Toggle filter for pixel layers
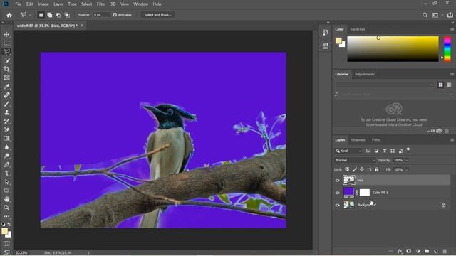This screenshot has height=256, width=456. click(368, 151)
